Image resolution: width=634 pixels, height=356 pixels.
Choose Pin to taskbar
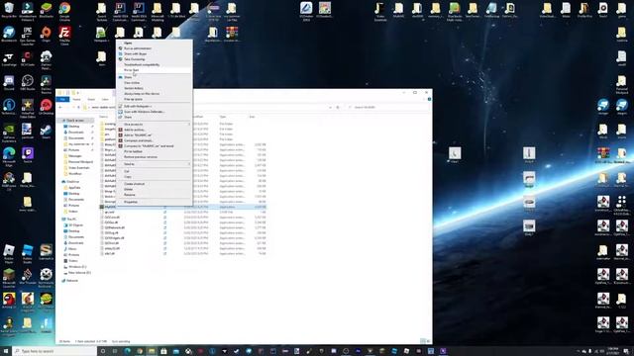[x=154, y=151]
